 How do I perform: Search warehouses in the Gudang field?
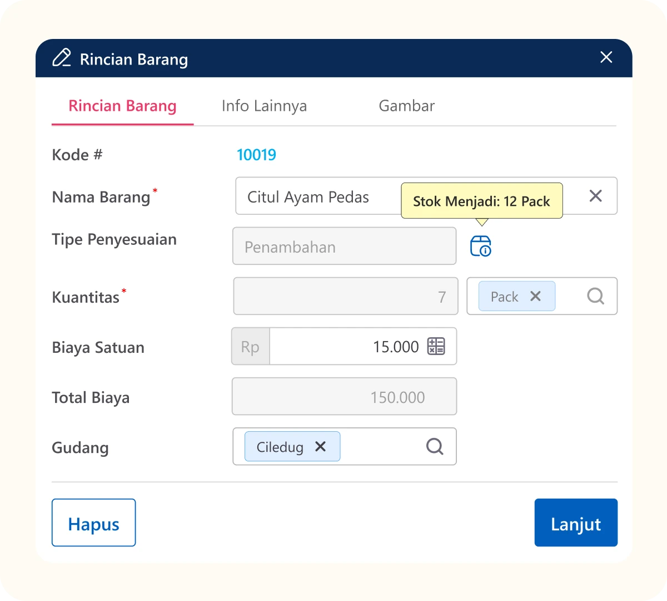click(435, 446)
